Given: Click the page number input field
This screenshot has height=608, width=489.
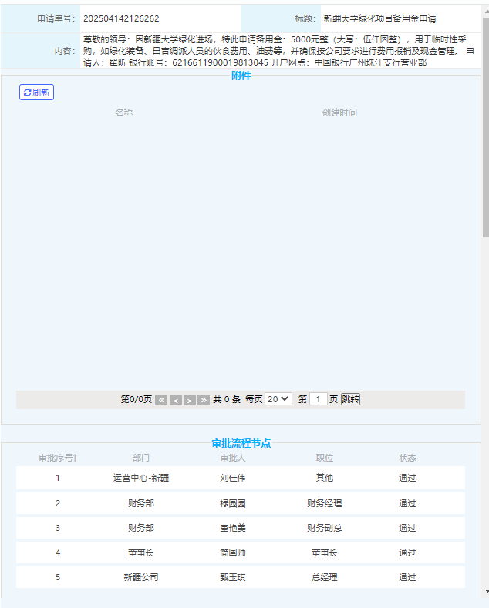Looking at the screenshot, I should 319,399.
